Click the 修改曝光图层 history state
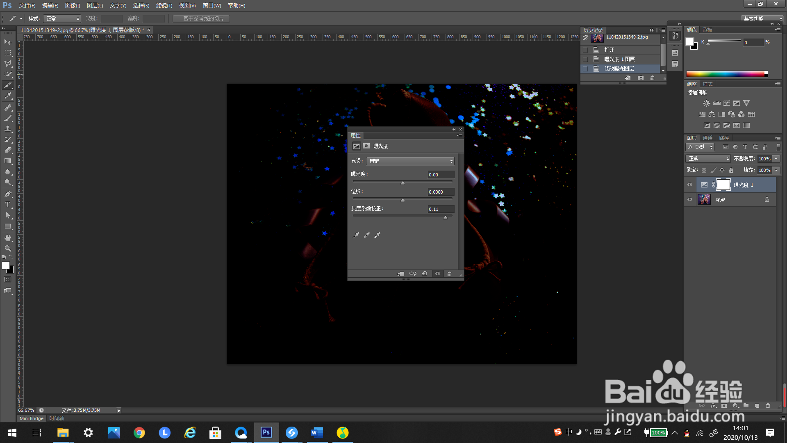Image resolution: width=787 pixels, height=443 pixels. [619, 69]
